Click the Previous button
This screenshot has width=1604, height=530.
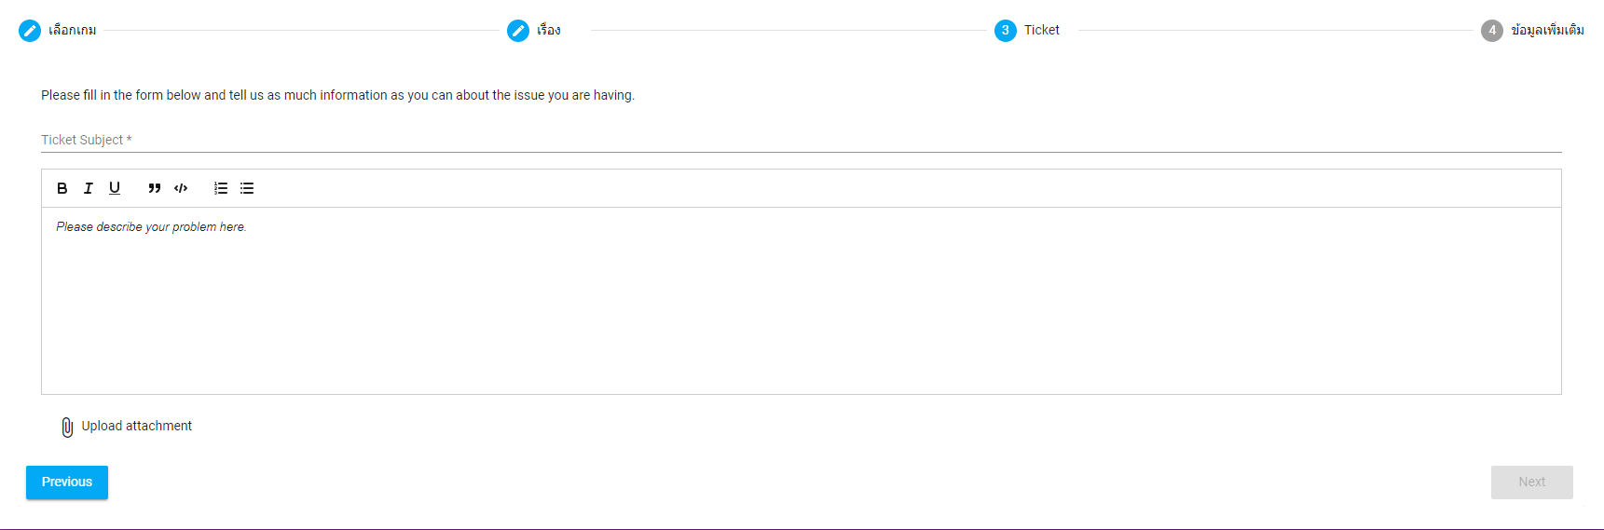(x=67, y=482)
